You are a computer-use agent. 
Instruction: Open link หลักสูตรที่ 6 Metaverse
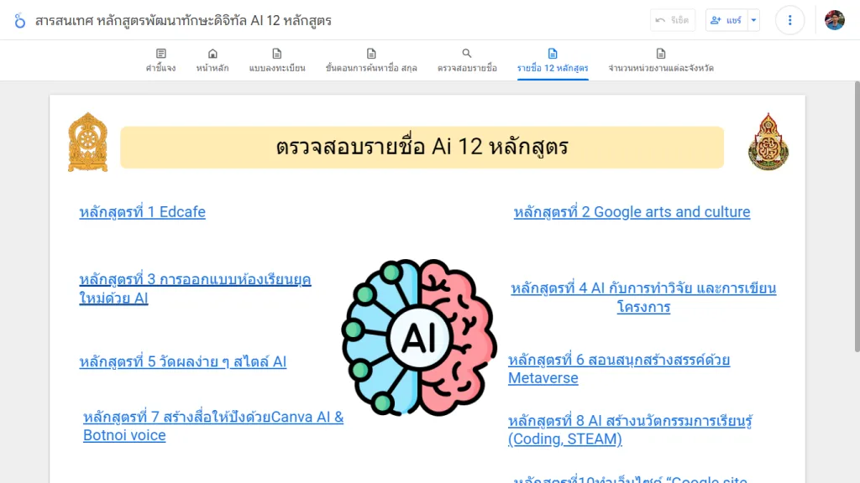(619, 369)
